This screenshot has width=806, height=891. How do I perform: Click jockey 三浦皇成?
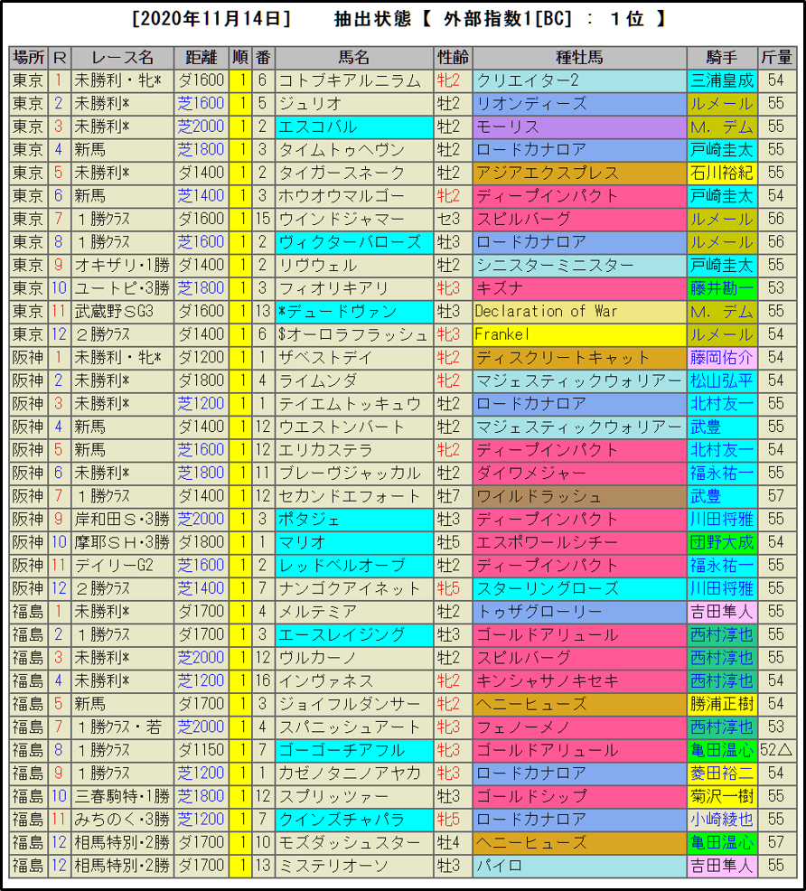[720, 80]
